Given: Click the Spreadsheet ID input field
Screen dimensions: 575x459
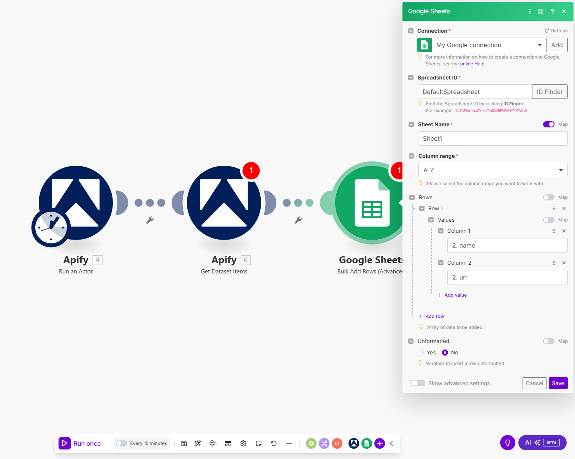Looking at the screenshot, I should tap(475, 92).
